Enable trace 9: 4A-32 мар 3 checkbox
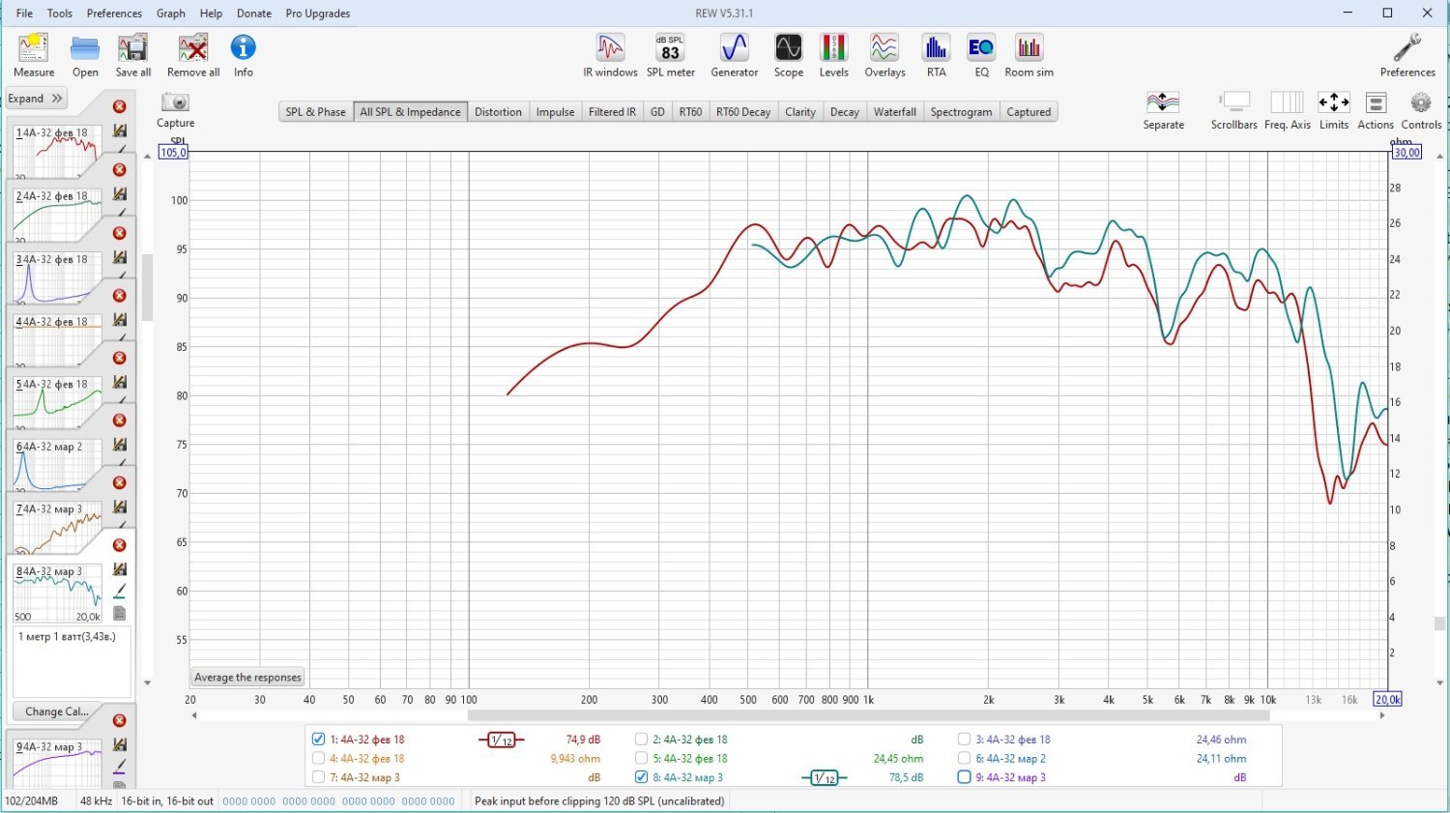The width and height of the screenshot is (1450, 813). [964, 777]
